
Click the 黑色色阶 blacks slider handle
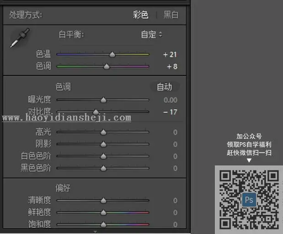tap(103, 168)
